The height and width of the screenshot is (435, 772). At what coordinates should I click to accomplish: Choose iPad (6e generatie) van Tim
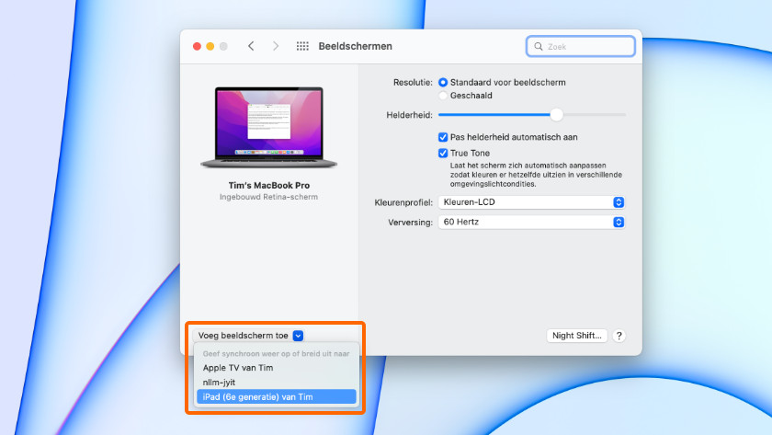point(277,396)
